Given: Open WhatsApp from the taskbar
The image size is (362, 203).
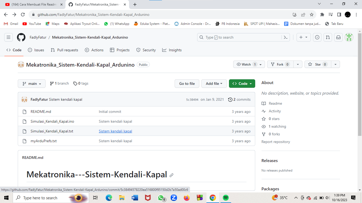Looking at the screenshot, I should tap(161, 198).
